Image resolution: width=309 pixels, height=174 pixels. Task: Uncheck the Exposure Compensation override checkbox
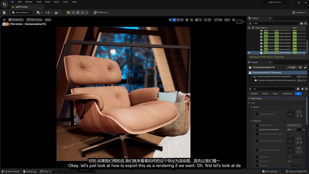click(257, 130)
